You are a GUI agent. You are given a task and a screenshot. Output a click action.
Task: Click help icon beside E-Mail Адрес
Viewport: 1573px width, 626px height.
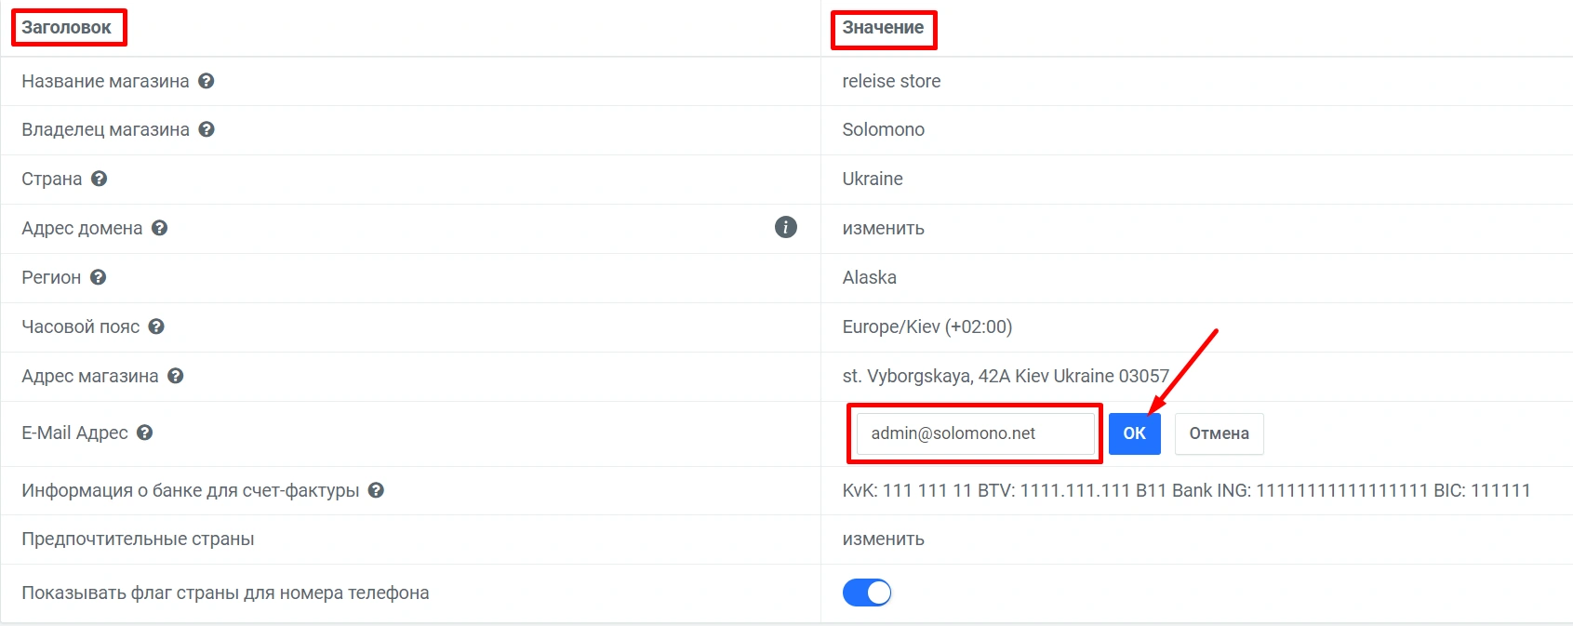[145, 433]
